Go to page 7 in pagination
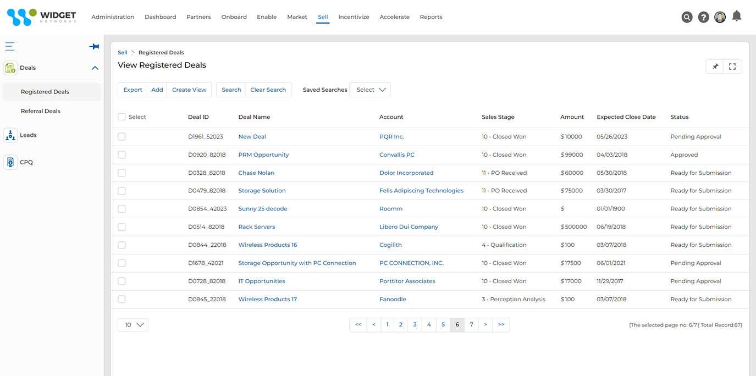The image size is (756, 376). pos(471,325)
